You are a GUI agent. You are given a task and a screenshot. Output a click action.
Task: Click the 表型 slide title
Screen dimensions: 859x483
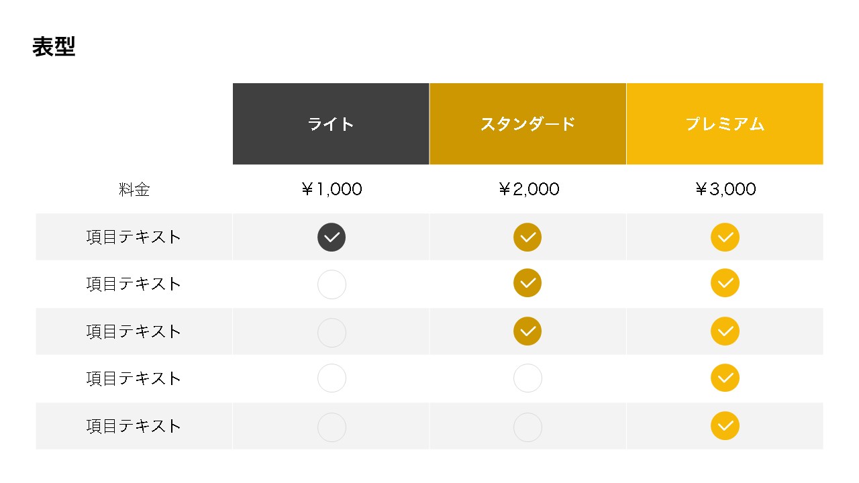(x=54, y=47)
